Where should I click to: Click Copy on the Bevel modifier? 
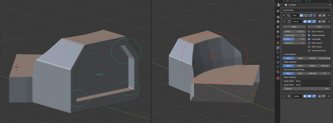coord(319,27)
